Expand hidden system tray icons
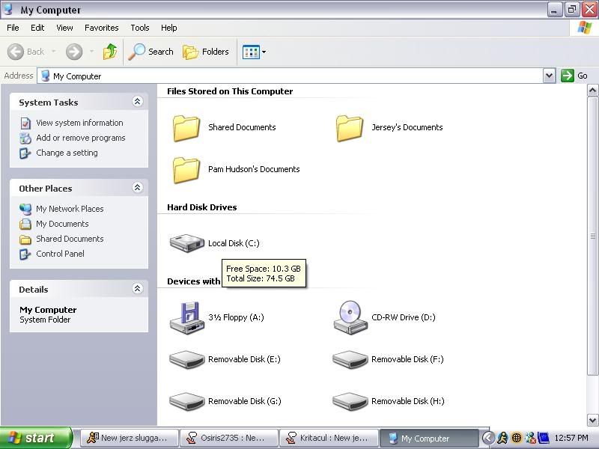 [488, 438]
